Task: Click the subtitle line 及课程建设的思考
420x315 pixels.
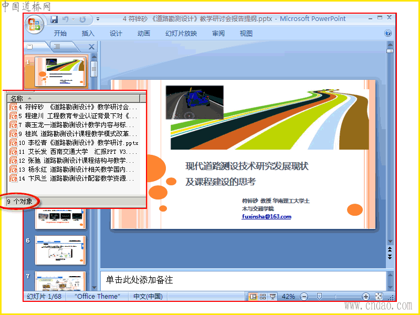Action: (220, 182)
